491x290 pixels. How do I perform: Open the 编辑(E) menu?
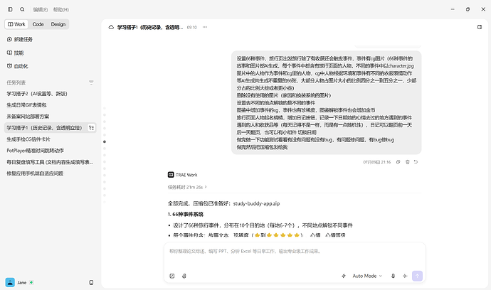pos(41,10)
